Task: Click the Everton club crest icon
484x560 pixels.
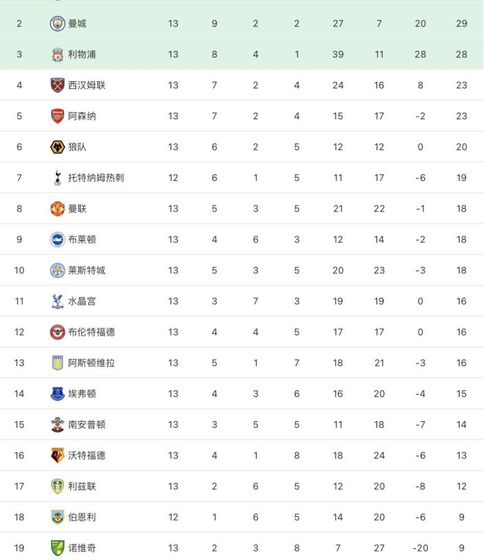Action: [57, 394]
